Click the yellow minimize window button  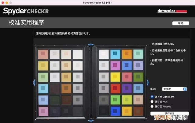point(7,3)
